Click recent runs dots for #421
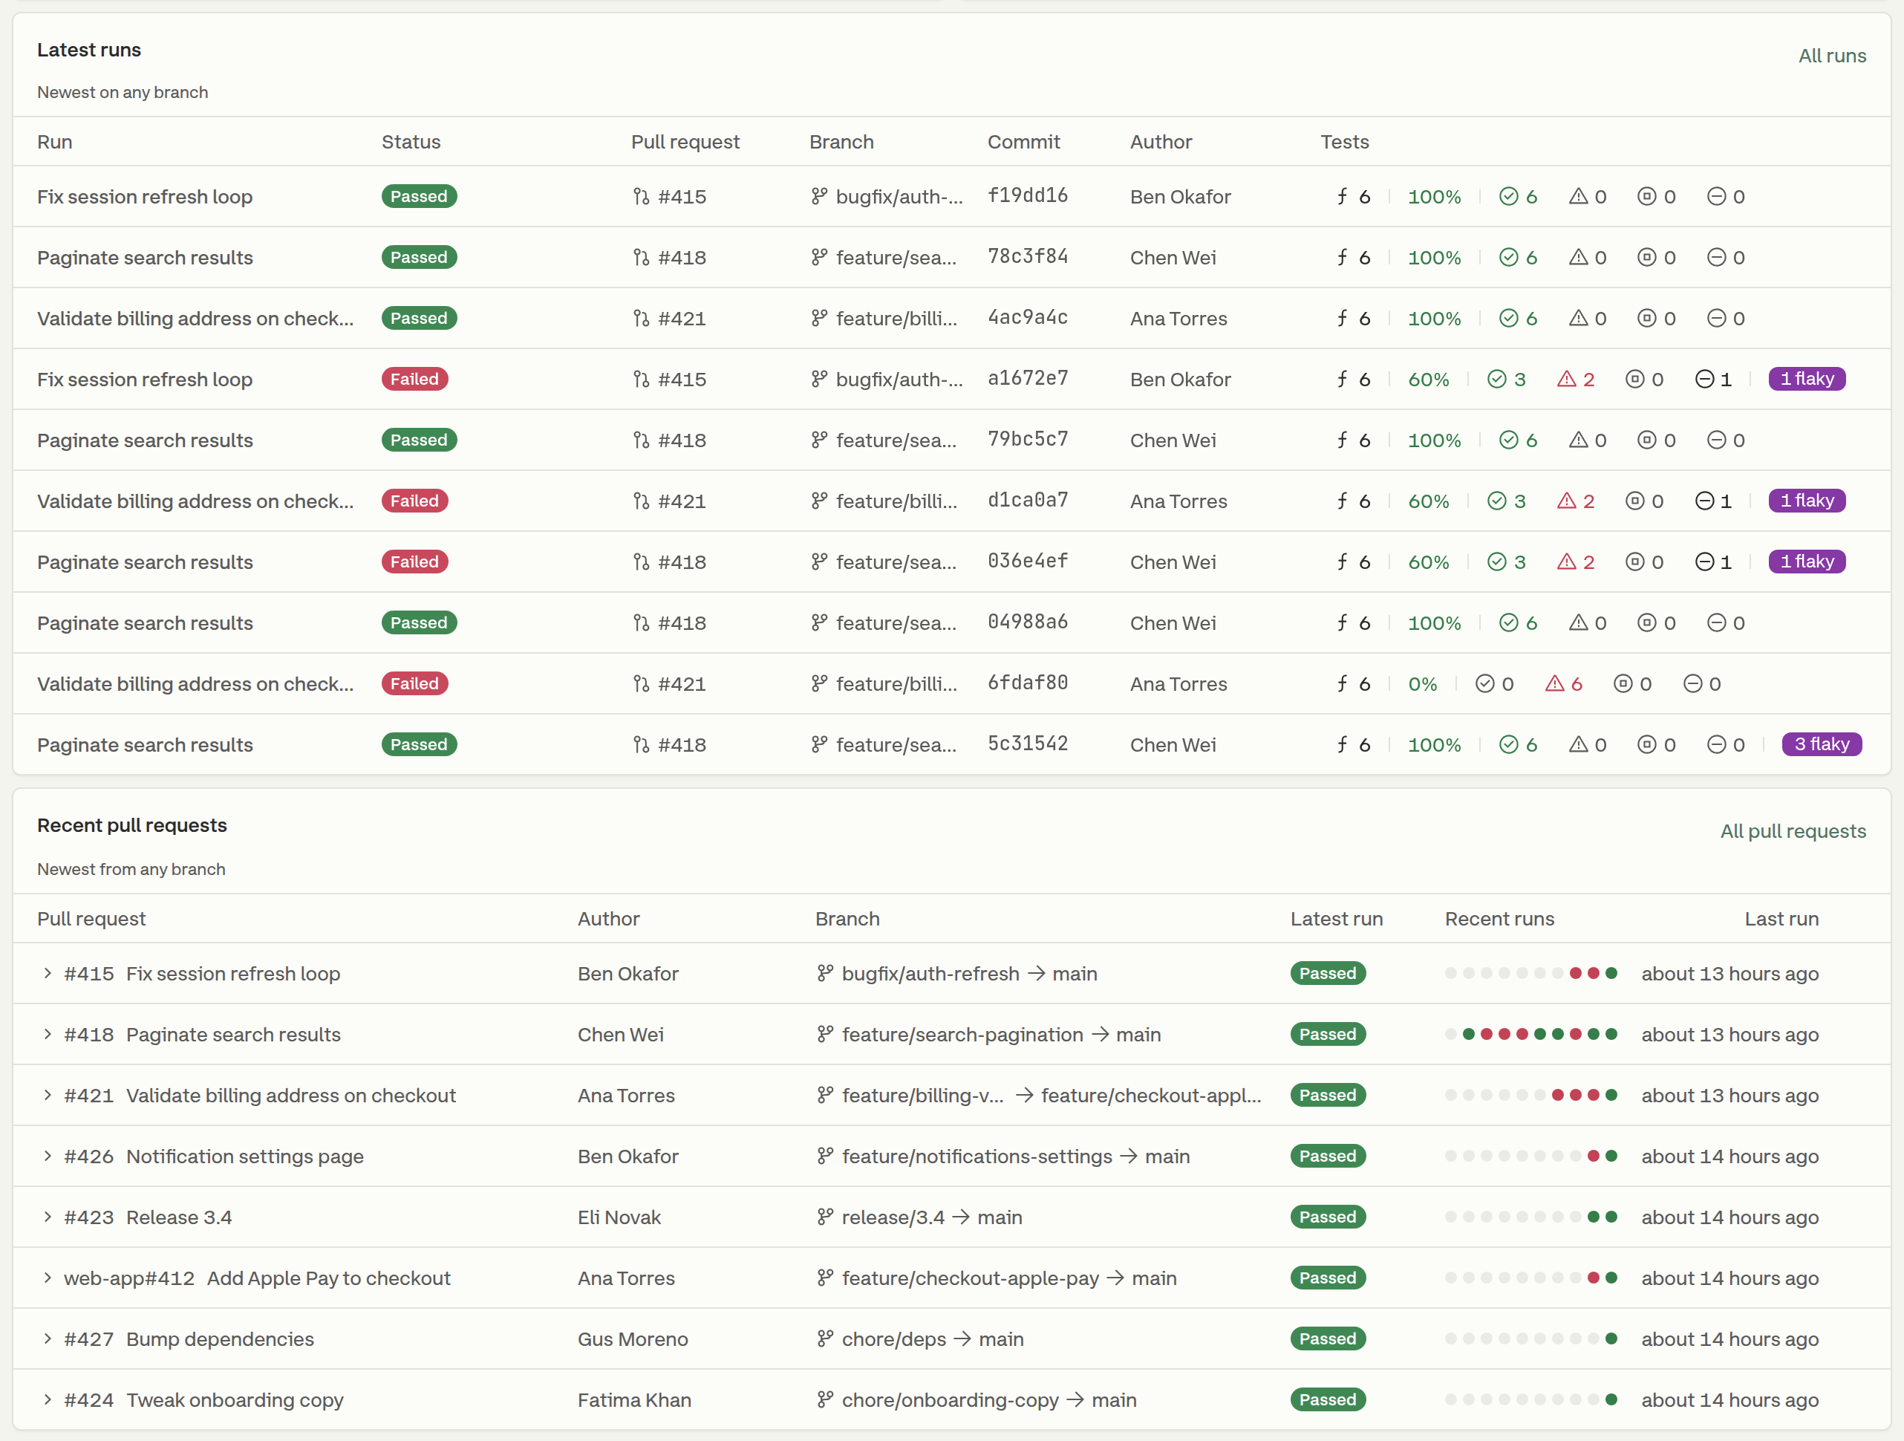The height and width of the screenshot is (1441, 1904). pos(1530,1095)
